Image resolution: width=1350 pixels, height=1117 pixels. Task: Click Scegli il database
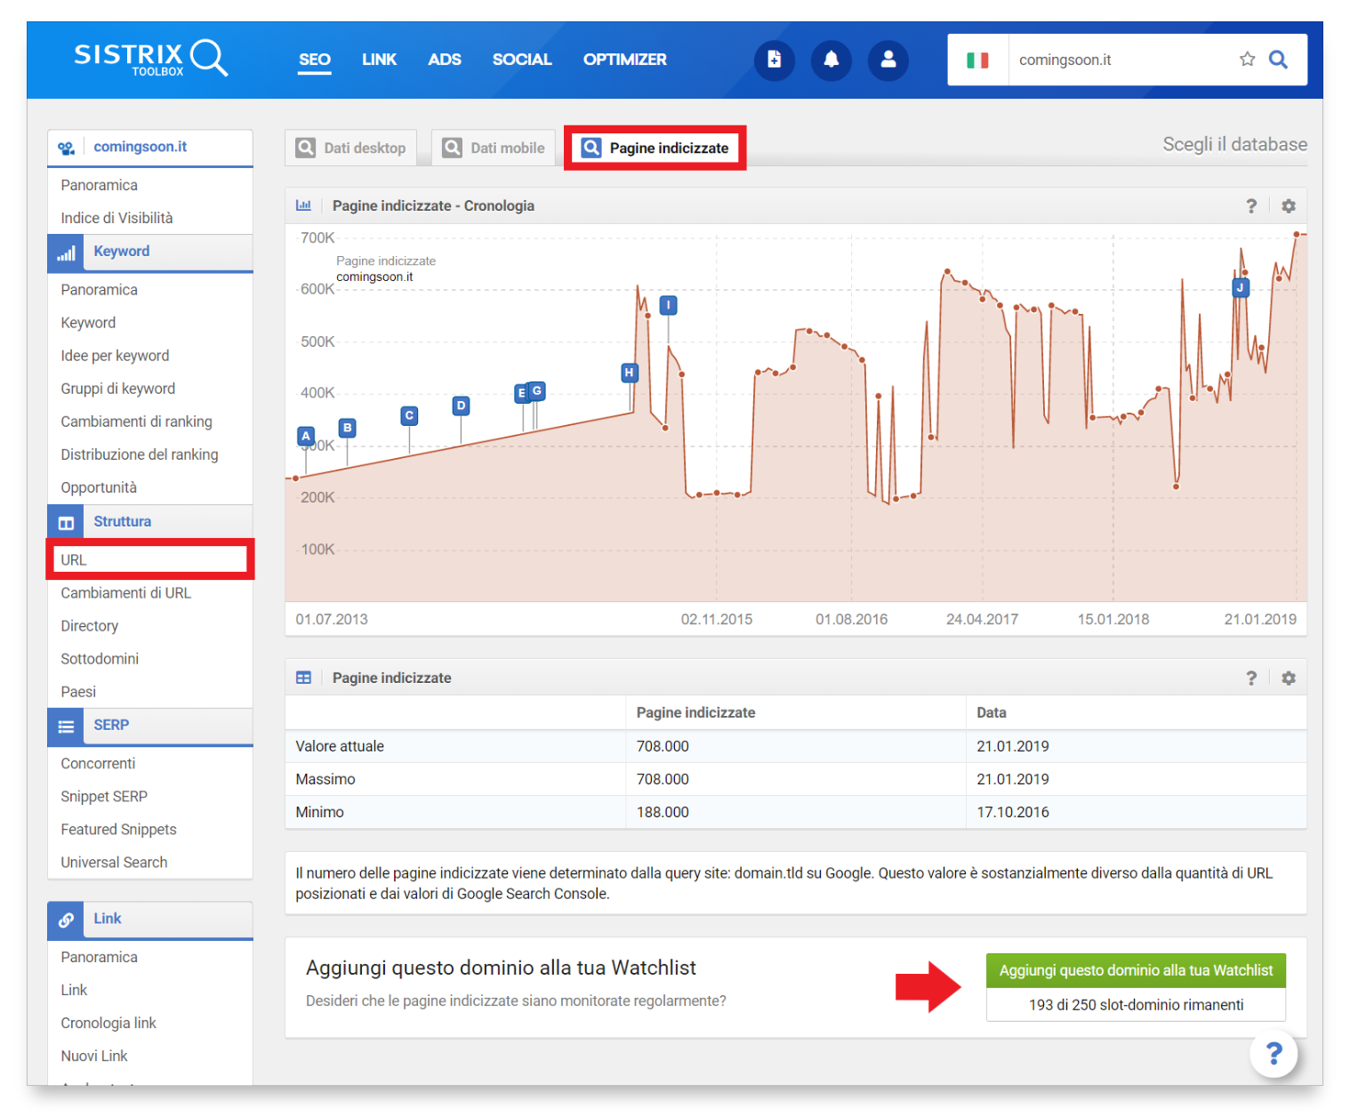pos(1234,144)
